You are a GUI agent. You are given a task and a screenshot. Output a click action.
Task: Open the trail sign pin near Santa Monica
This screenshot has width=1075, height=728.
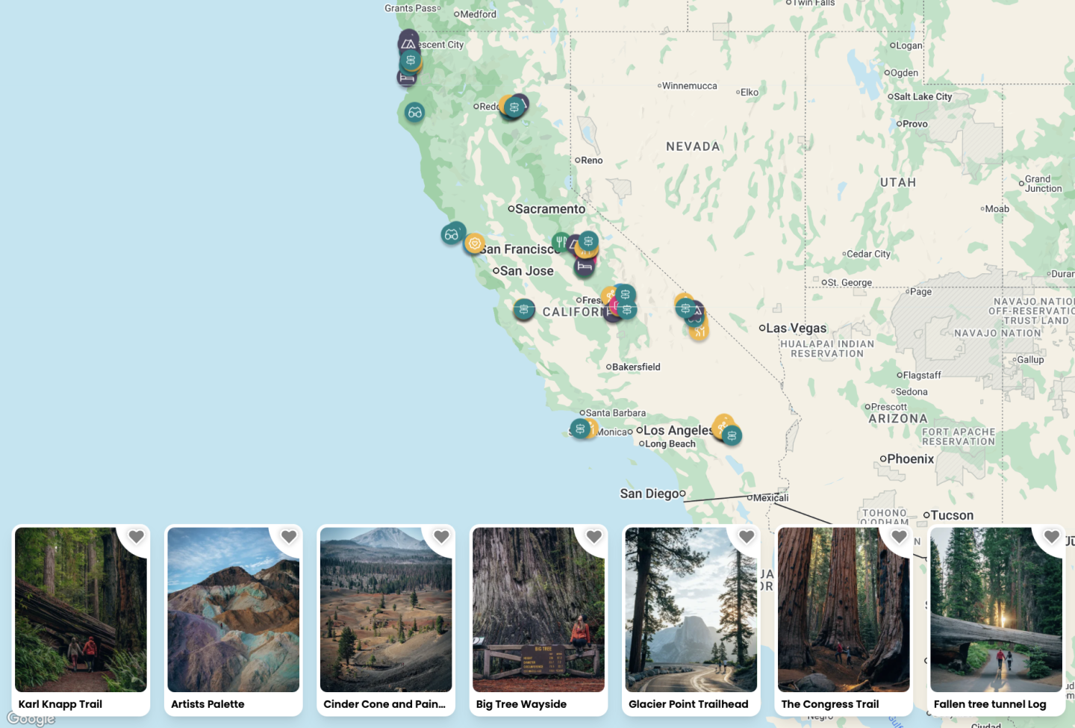(580, 428)
